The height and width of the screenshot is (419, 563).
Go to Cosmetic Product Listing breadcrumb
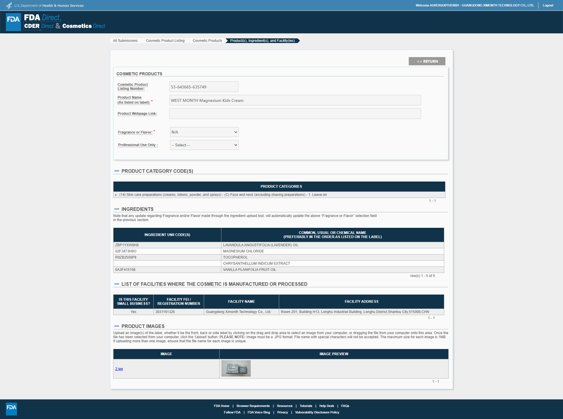point(165,41)
